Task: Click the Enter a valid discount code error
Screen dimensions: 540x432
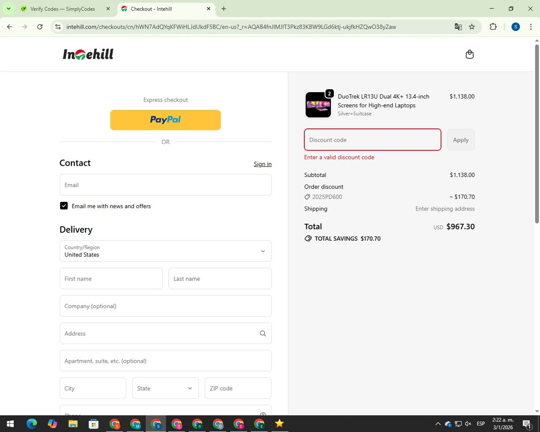Action: click(x=339, y=157)
